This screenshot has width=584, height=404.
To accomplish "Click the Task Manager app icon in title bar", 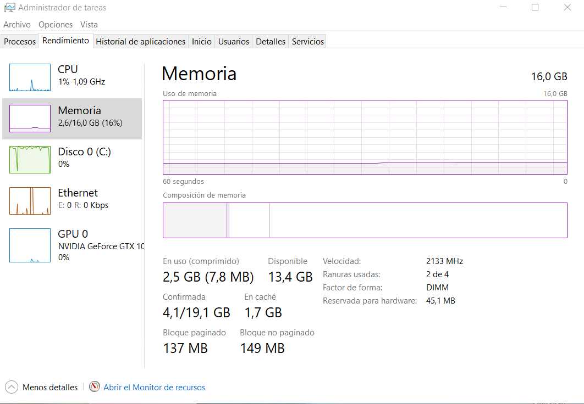I will [9, 8].
